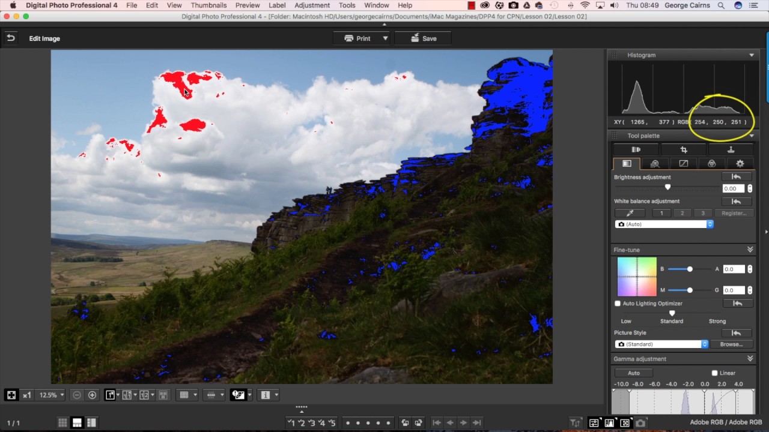Return to the main window with the back arrow
769x432 pixels.
click(10, 38)
